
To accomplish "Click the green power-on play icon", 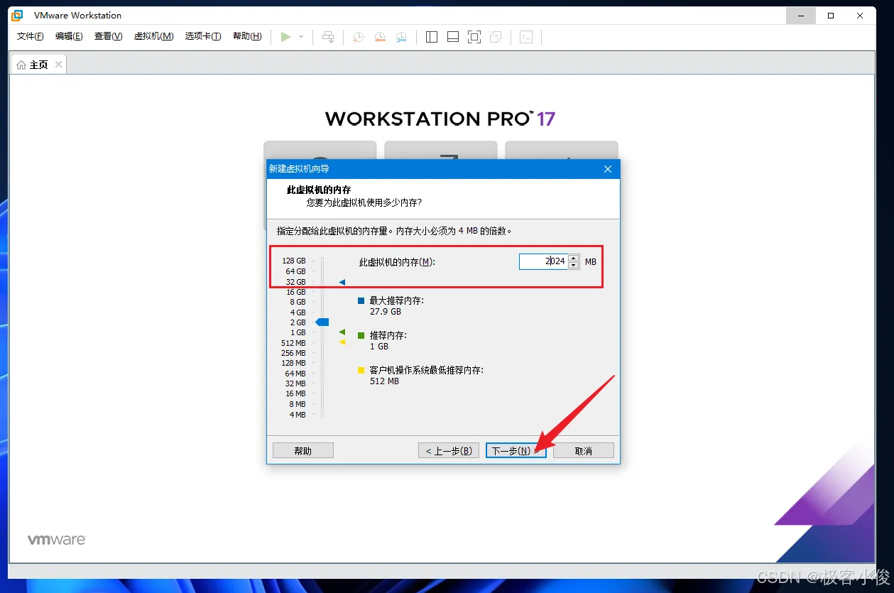I will click(x=286, y=37).
